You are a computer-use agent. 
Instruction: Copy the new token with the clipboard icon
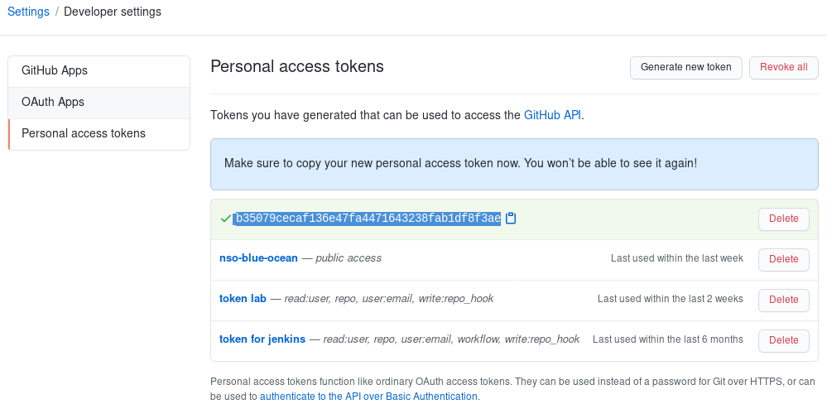click(x=511, y=219)
